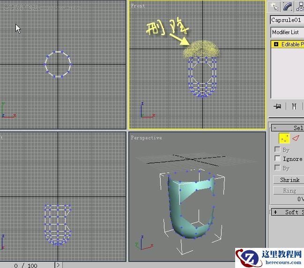This screenshot has width=304, height=268.
Task: Click the Shrink selection button
Action: click(289, 180)
